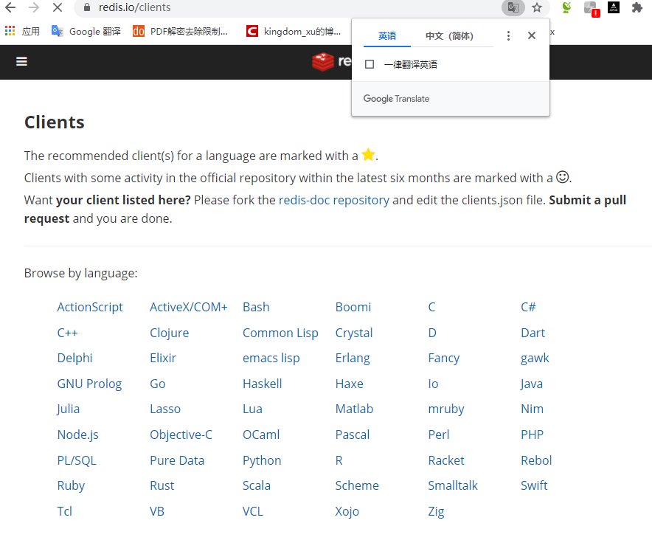Screen dimensions: 652x540
Task: Browse Python clients
Action: (x=262, y=460)
